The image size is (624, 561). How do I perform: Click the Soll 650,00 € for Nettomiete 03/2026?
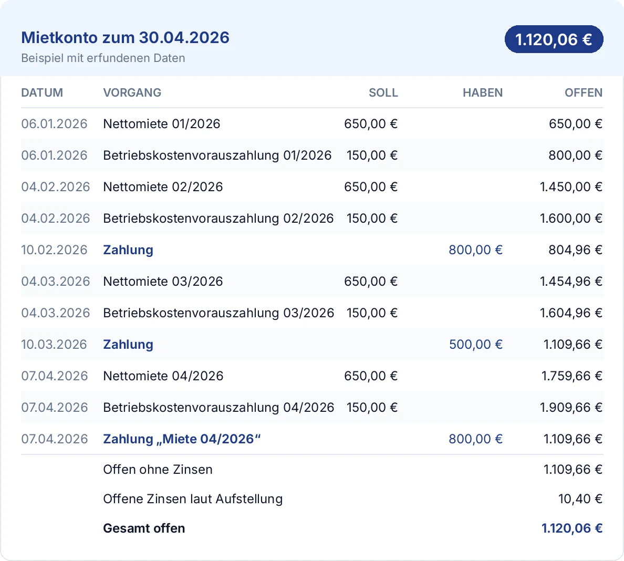(x=371, y=282)
